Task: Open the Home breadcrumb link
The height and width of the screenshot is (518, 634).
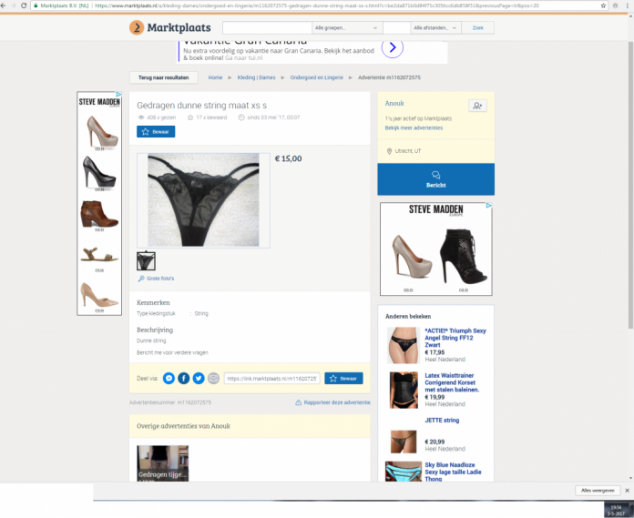Action: [x=216, y=77]
